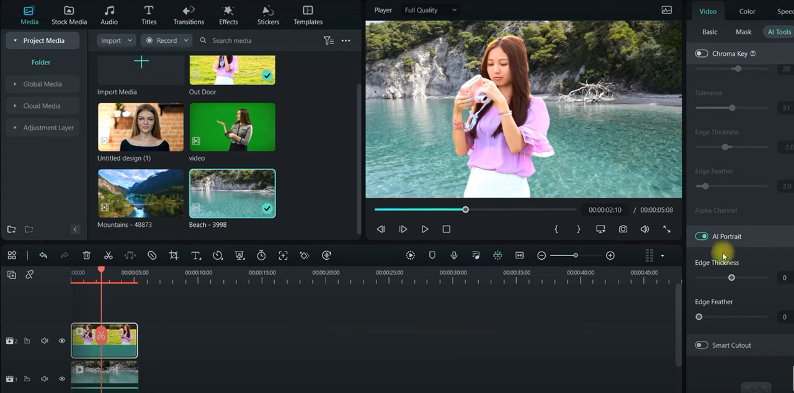Select the Crop tool in timeline toolbar
Screen dimensions: 794x393
pos(174,255)
